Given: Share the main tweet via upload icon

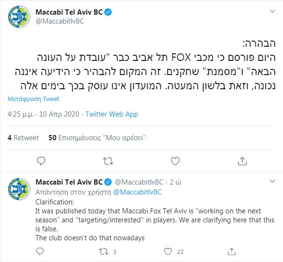Looking at the screenshot, I should coord(242,161).
